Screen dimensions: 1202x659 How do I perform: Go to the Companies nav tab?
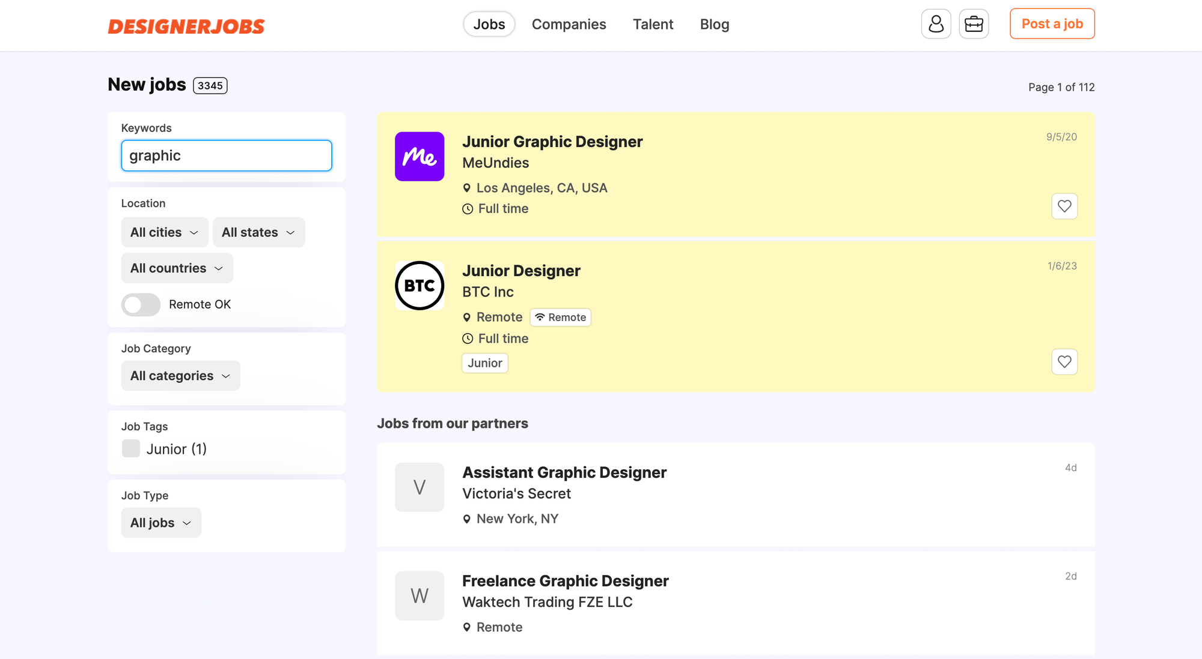pyautogui.click(x=569, y=25)
